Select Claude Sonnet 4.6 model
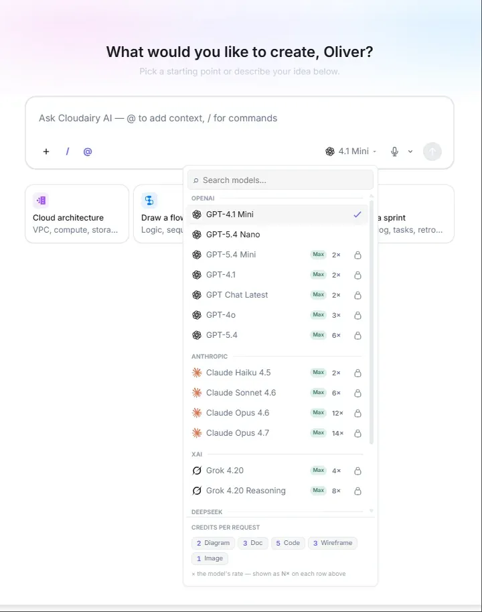 tap(277, 393)
